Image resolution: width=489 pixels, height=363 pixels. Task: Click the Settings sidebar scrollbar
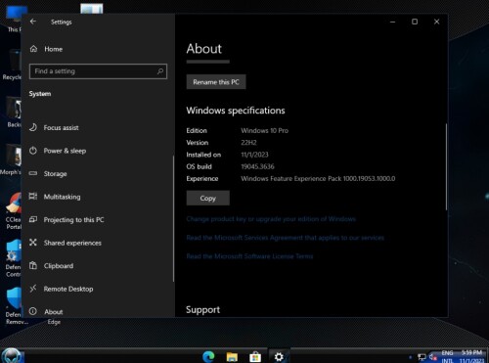pos(173,218)
